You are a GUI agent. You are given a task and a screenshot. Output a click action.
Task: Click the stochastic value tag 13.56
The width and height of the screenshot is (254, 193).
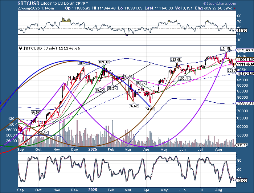(x=242, y=180)
